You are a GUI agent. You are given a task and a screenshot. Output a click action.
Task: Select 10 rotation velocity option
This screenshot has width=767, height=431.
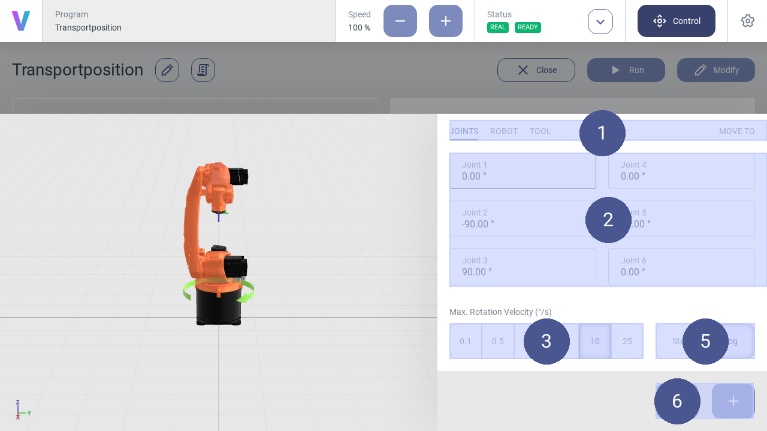(595, 341)
